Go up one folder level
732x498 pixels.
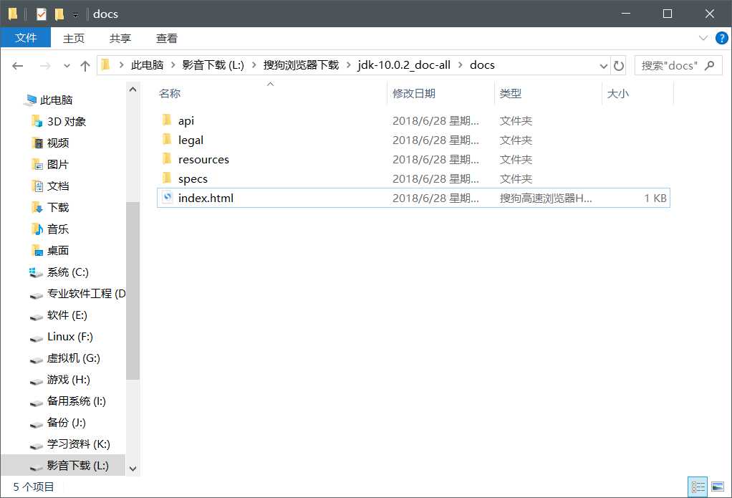(85, 66)
